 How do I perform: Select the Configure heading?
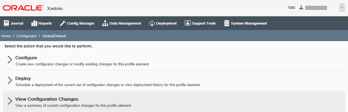click(26, 58)
